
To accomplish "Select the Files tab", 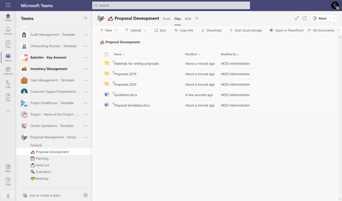I will (178, 19).
